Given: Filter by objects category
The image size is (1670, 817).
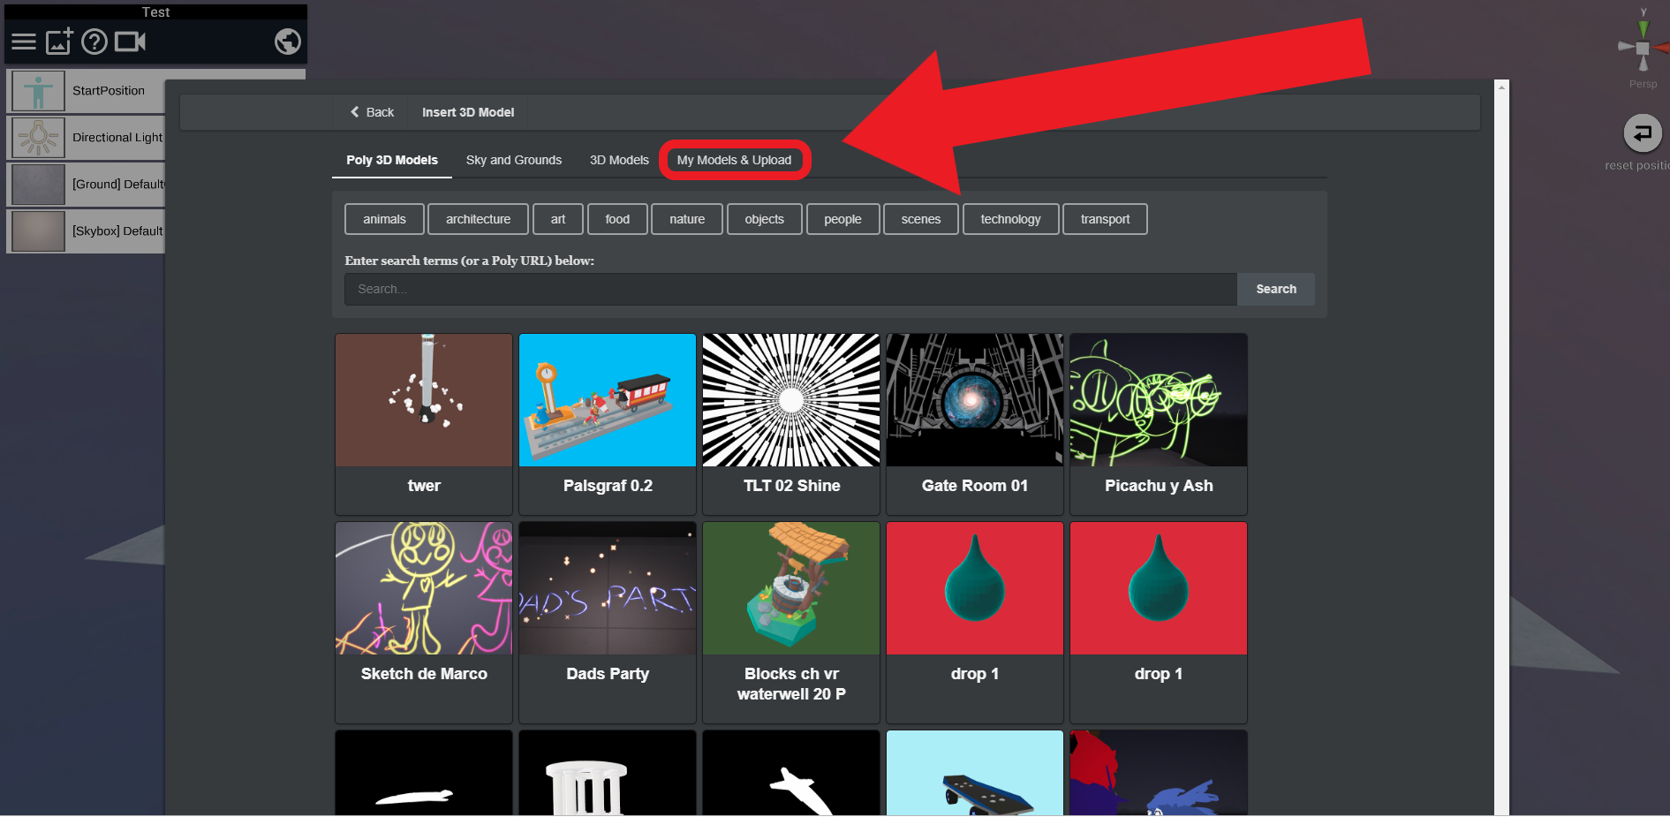Looking at the screenshot, I should [764, 219].
